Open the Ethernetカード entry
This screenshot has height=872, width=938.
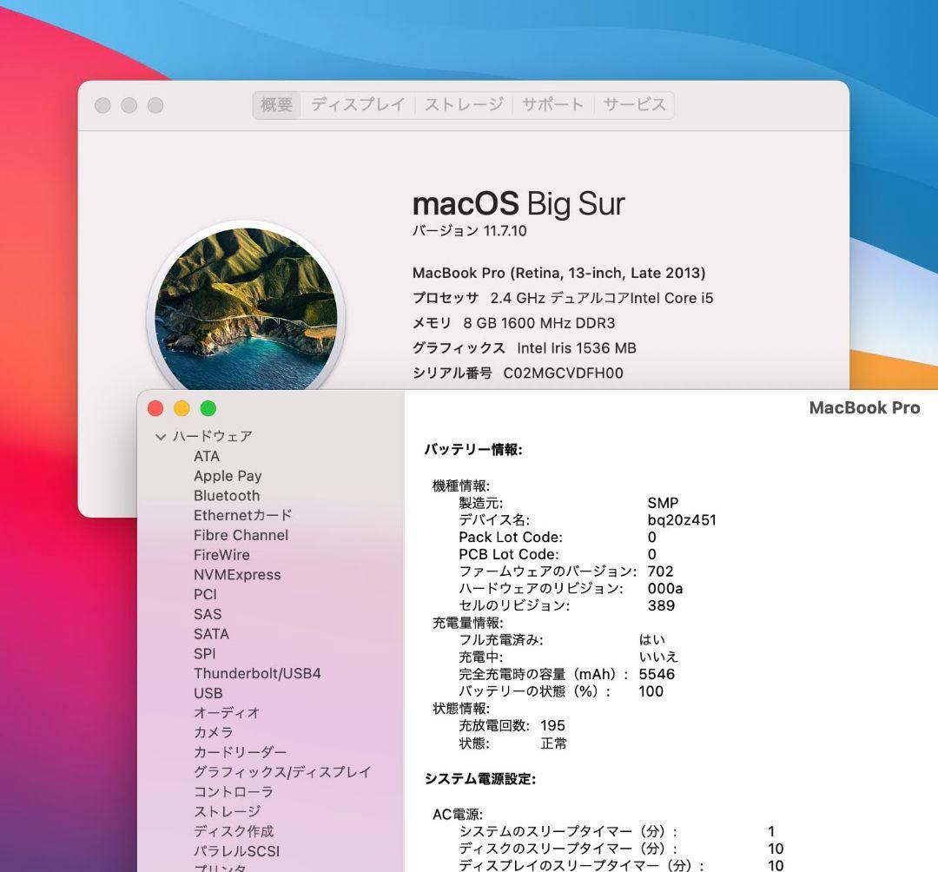pos(241,515)
